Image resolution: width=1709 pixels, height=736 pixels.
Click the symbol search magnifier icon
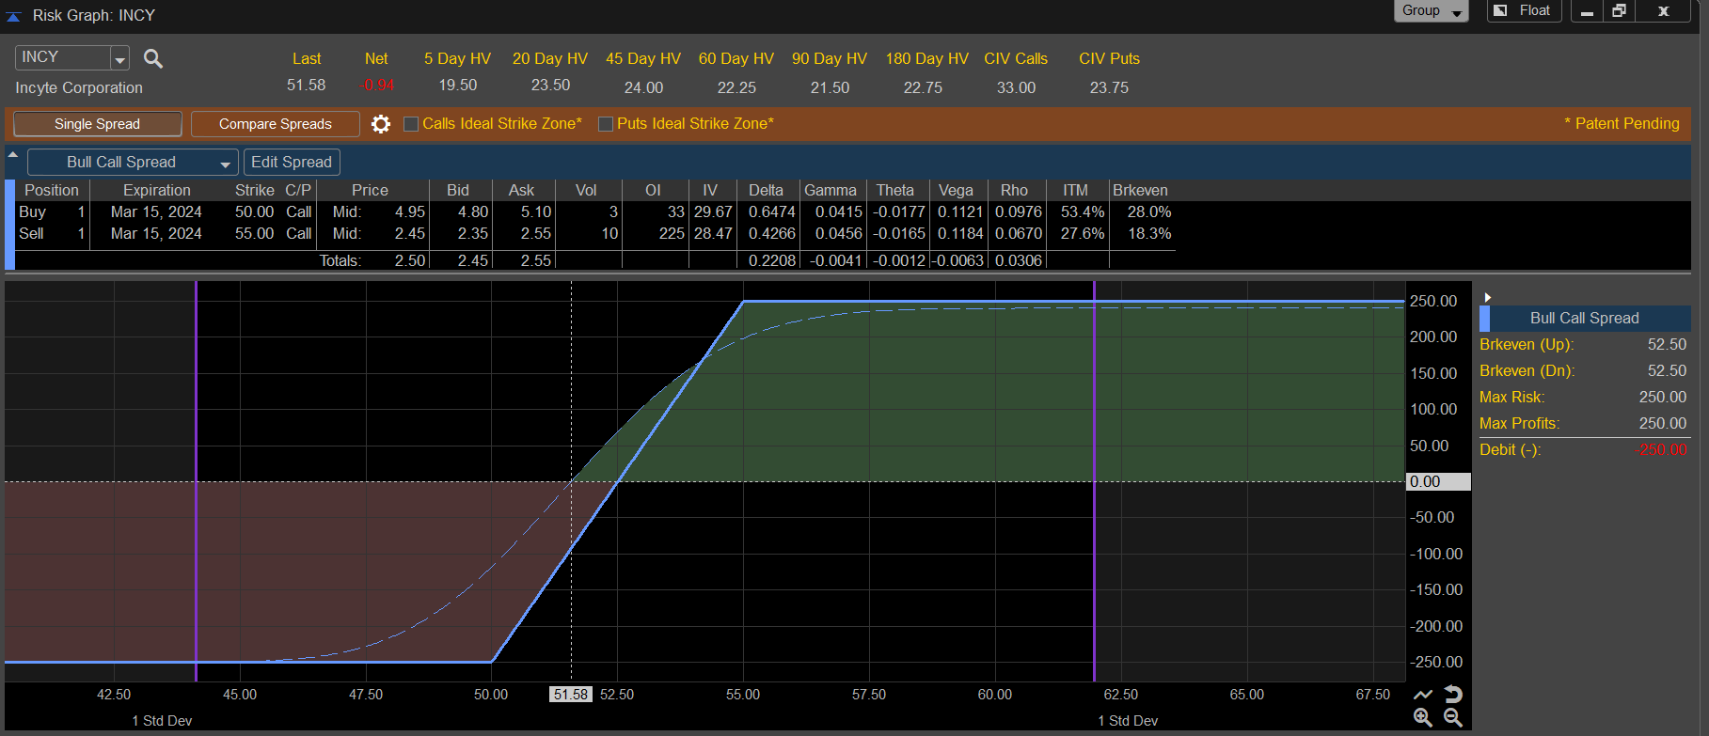153,59
